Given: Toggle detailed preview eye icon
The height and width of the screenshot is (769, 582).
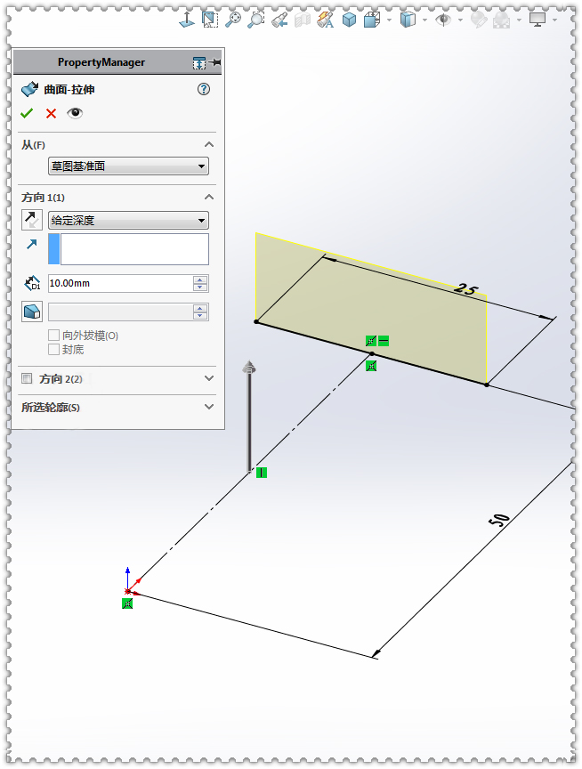Looking at the screenshot, I should pos(75,113).
